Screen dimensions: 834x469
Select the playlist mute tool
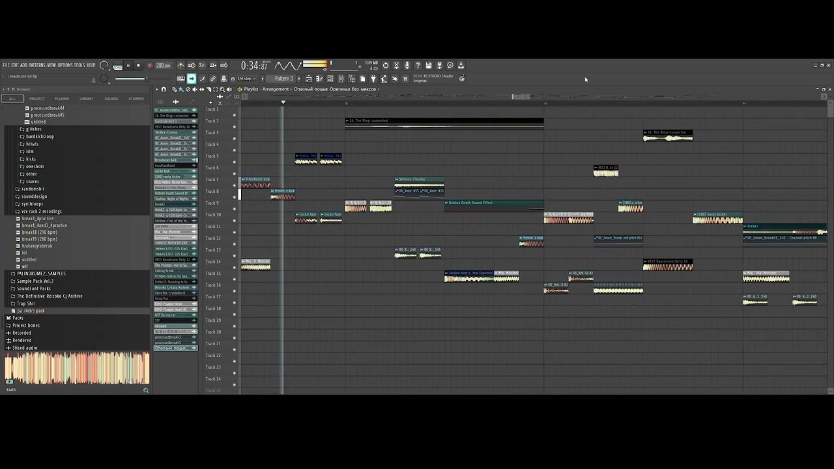195,89
